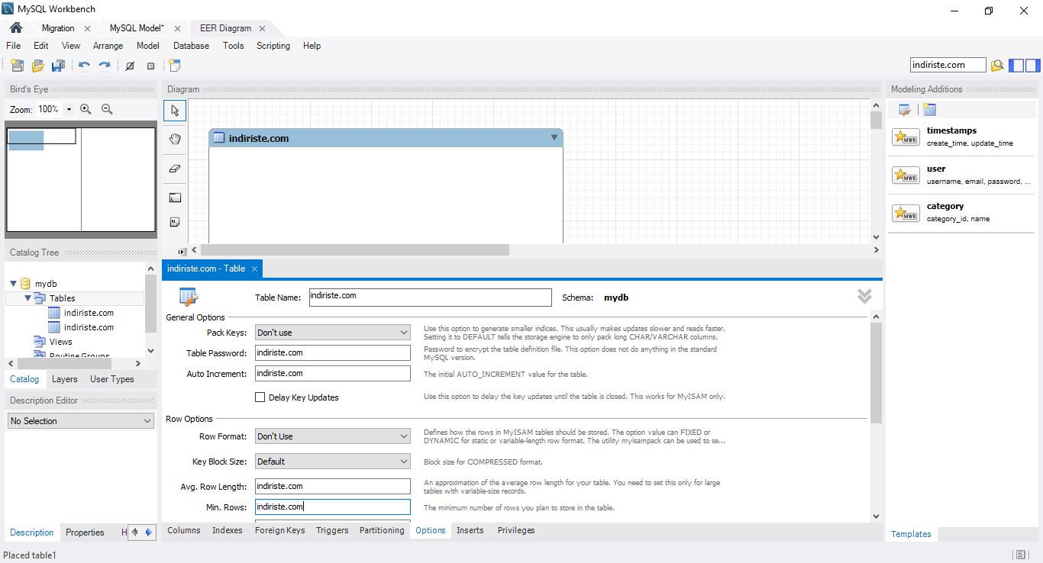
Task: Click the Table Name input field
Action: tap(430, 297)
